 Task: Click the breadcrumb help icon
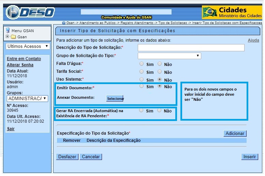[x=63, y=23]
